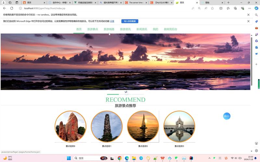260x162 pixels.
Task: Dismiss the no-sandbox warning bar
Action: pos(248,15)
